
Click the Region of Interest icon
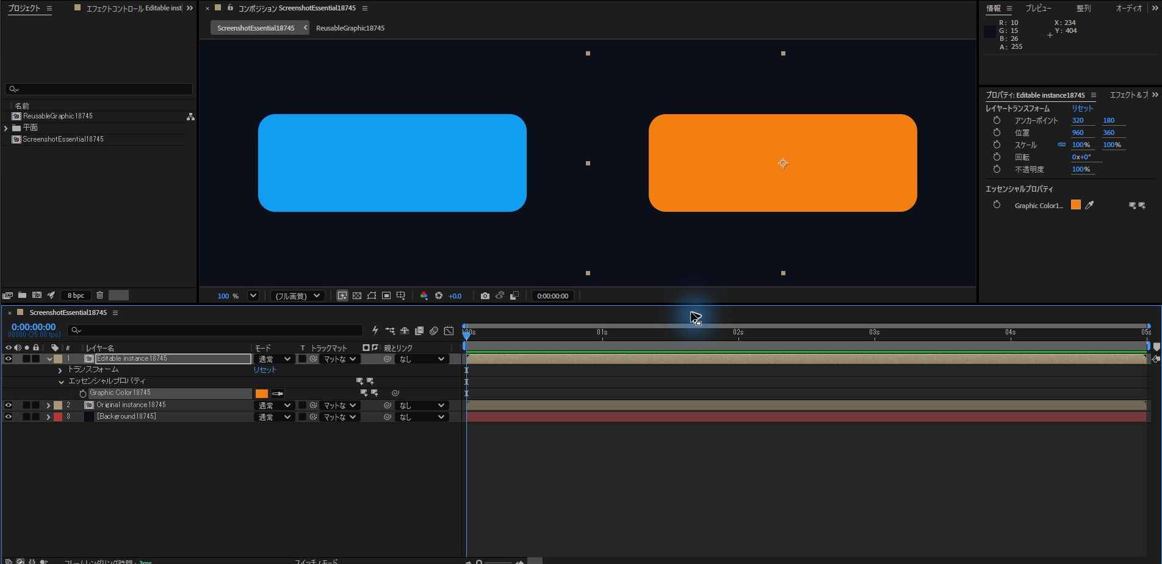click(x=386, y=296)
